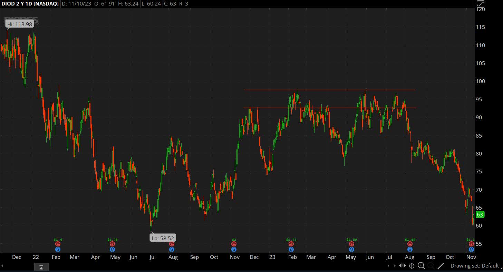Image resolution: width=503 pixels, height=272 pixels.
Task: Click the $1.75 earnings estimate label
Action: pyautogui.click(x=112, y=240)
